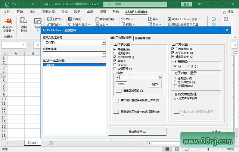Screen dimensions: 239x152
Task: Open the 导出 export ribbon menu
Action: (154, 25)
